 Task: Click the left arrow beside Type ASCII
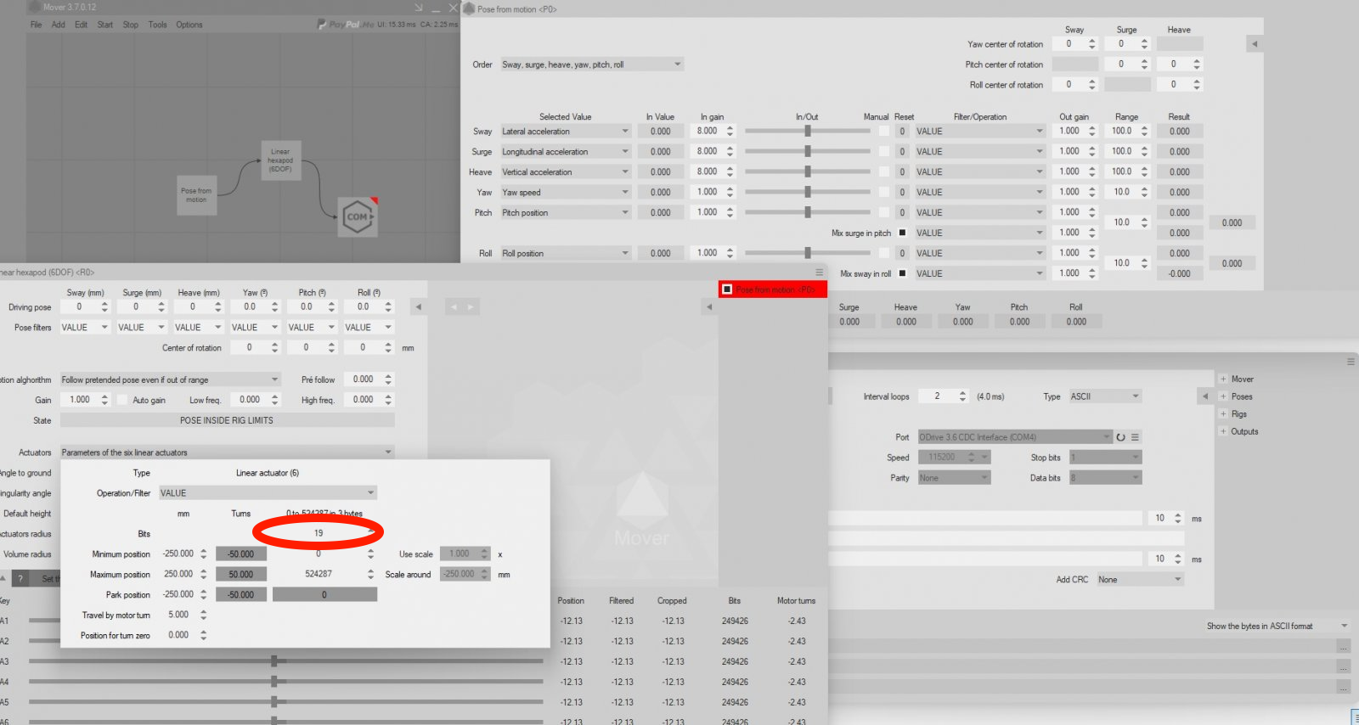pos(1204,396)
